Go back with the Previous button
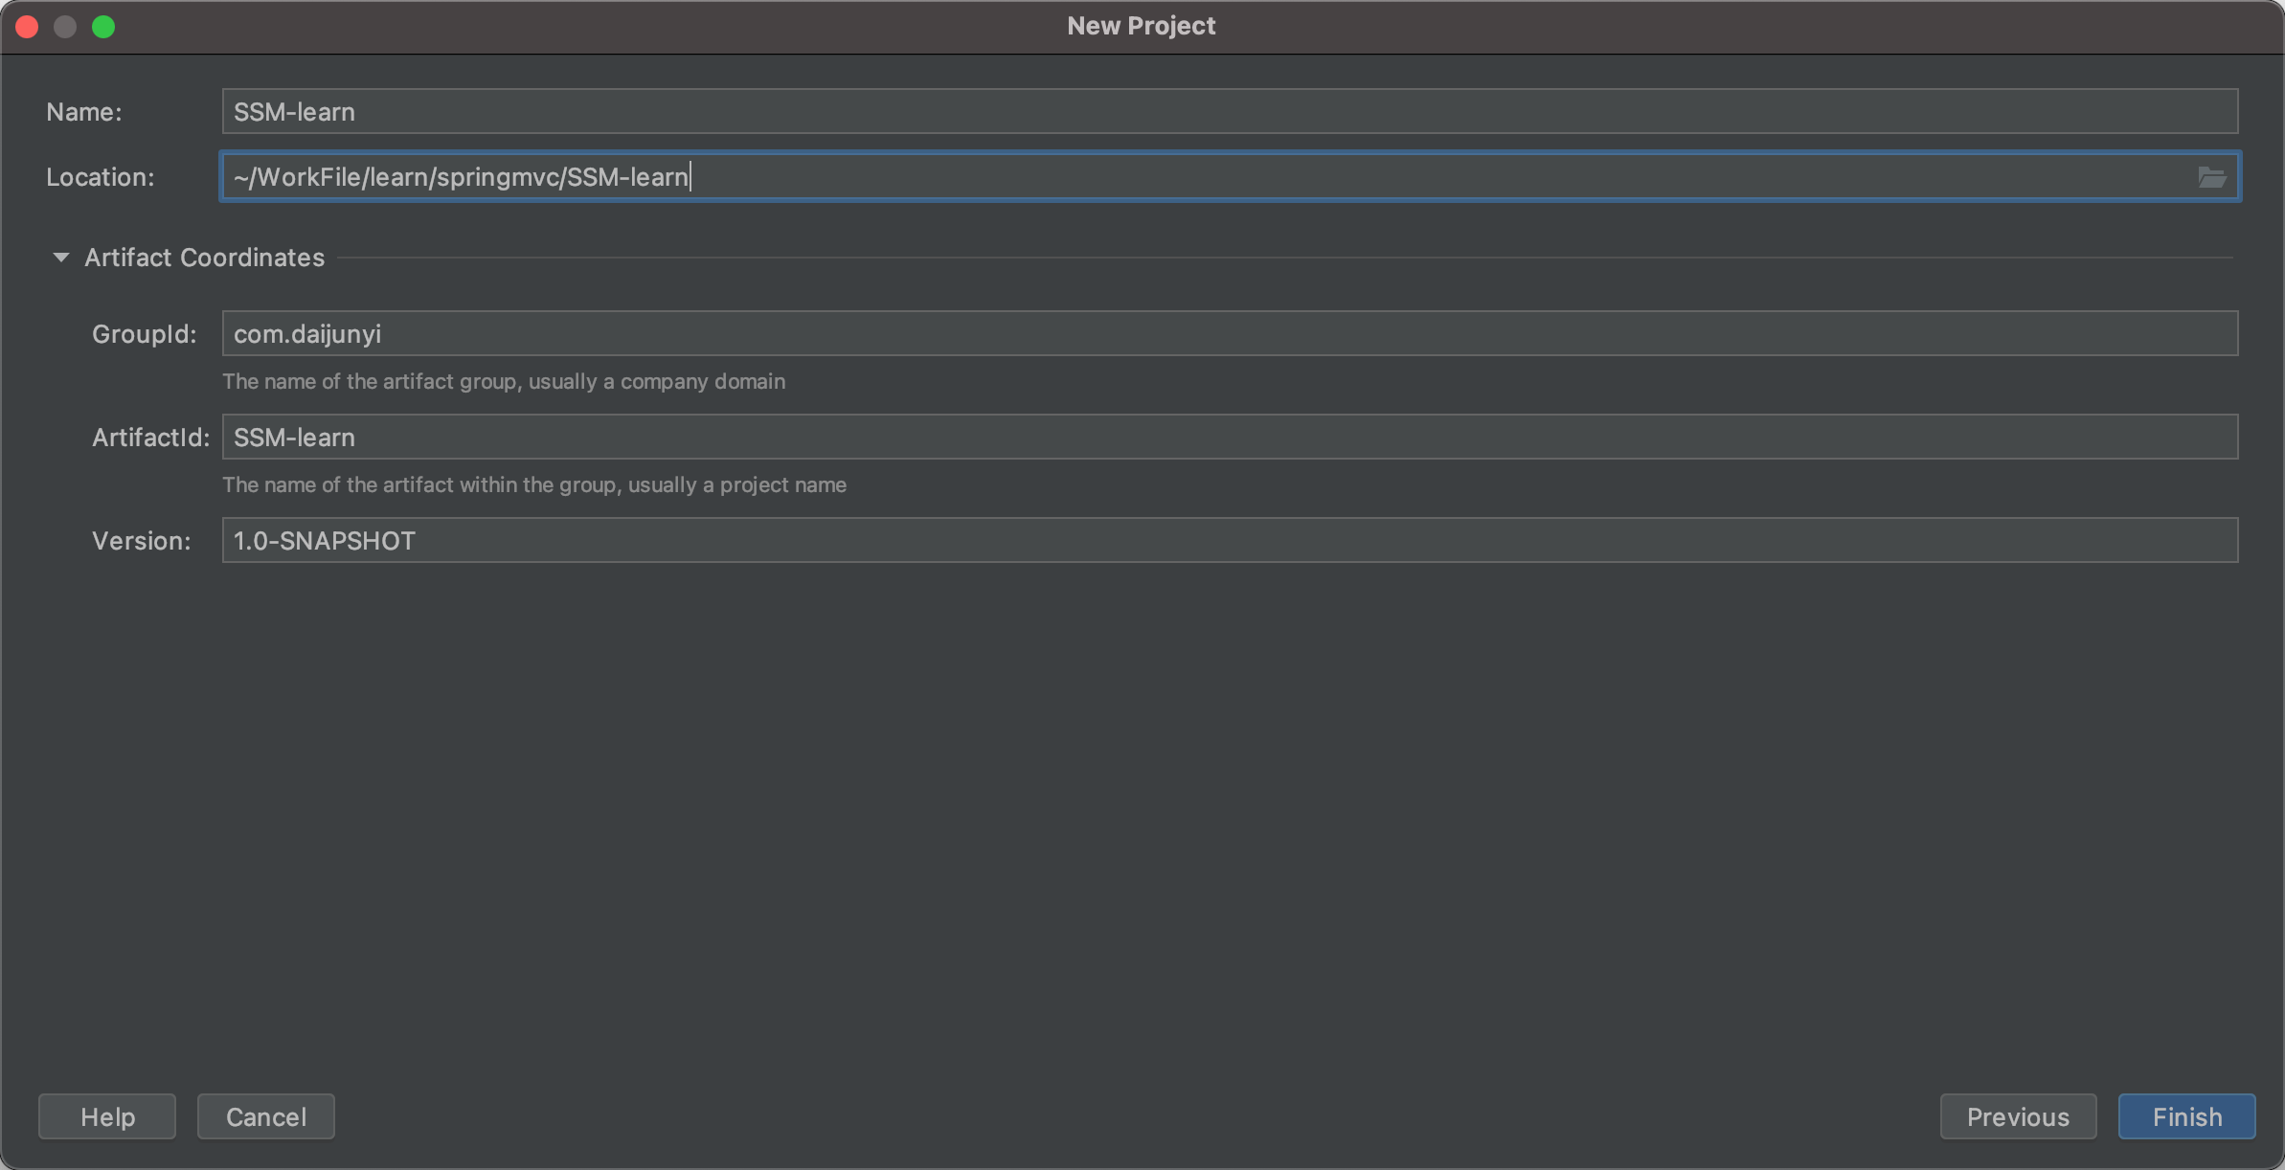 (2017, 1116)
